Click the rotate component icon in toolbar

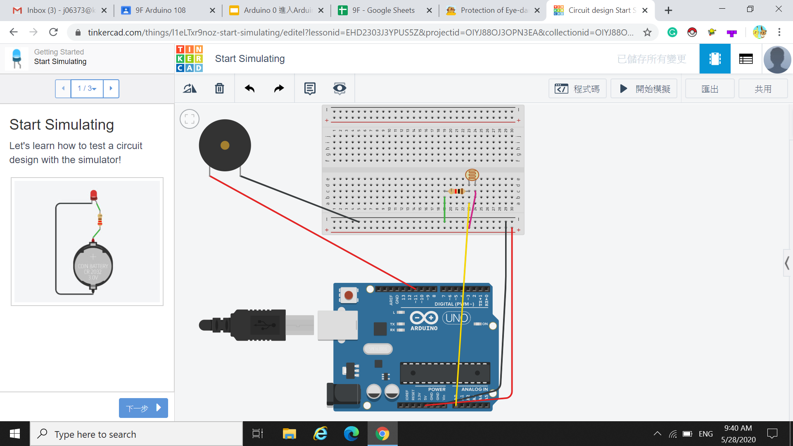pyautogui.click(x=190, y=88)
